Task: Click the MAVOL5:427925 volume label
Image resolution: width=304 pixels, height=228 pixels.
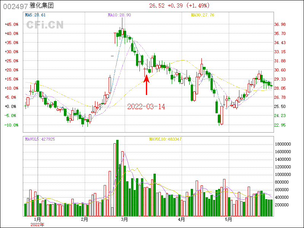Action: pyautogui.click(x=40, y=139)
